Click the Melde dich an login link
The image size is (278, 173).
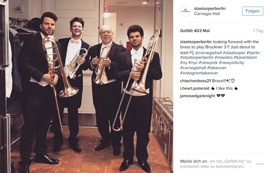(193, 161)
